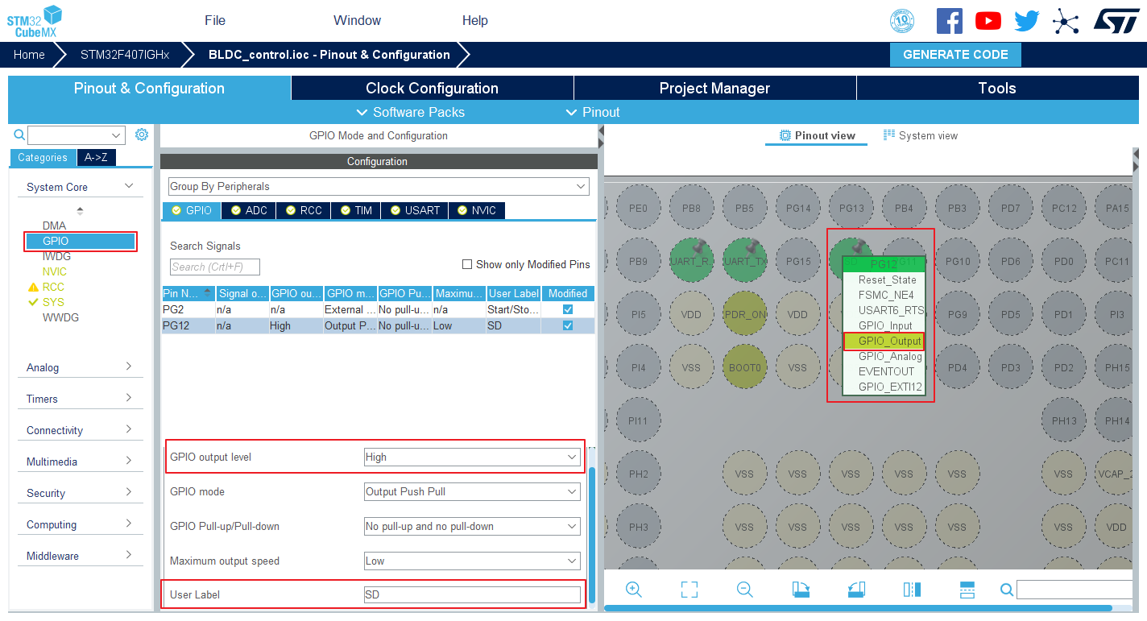Switch to the Clock Configuration tab

coord(433,88)
